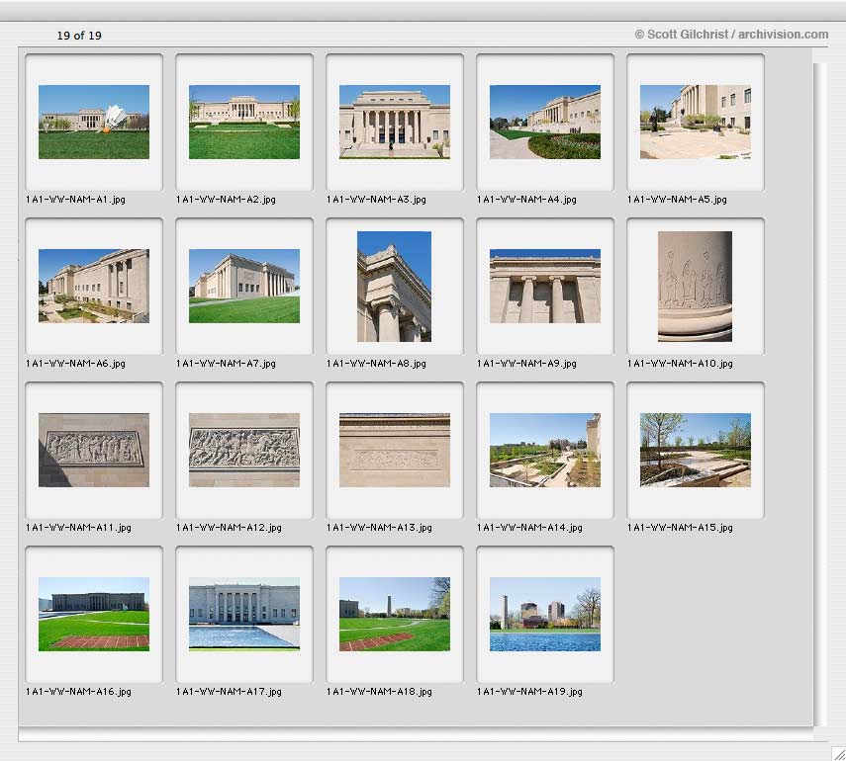
Task: Select thumbnail 1A1-WW-NAM-A16 lawn with brick path
Action: pyautogui.click(x=94, y=615)
